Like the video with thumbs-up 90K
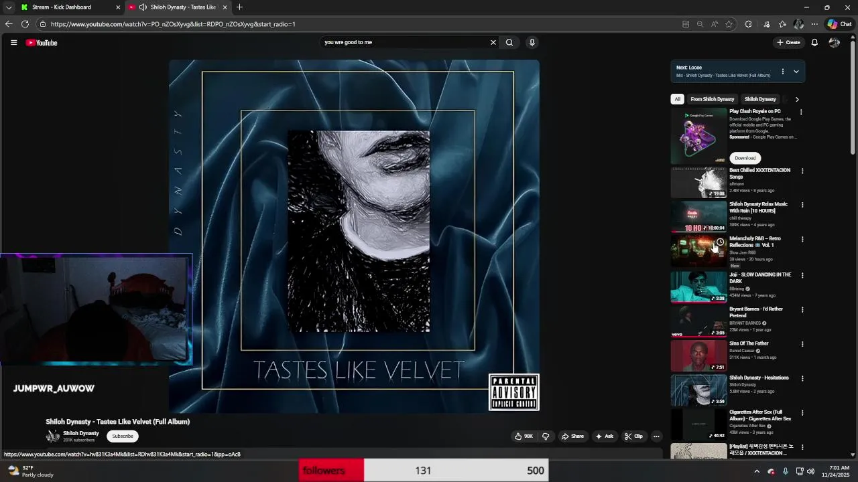858x482 pixels. coord(524,436)
